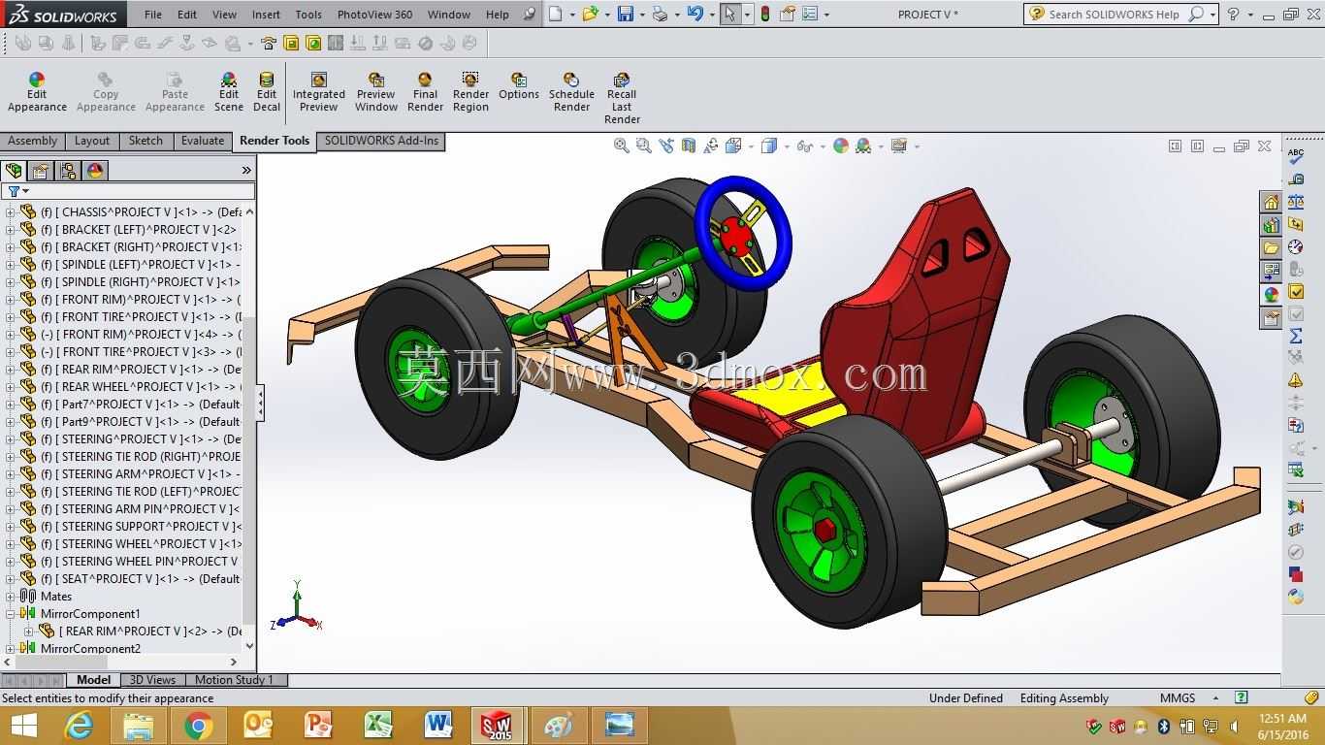This screenshot has height=745, width=1325.
Task: Open the hide/show items dropdown arrow
Action: [x=822, y=146]
